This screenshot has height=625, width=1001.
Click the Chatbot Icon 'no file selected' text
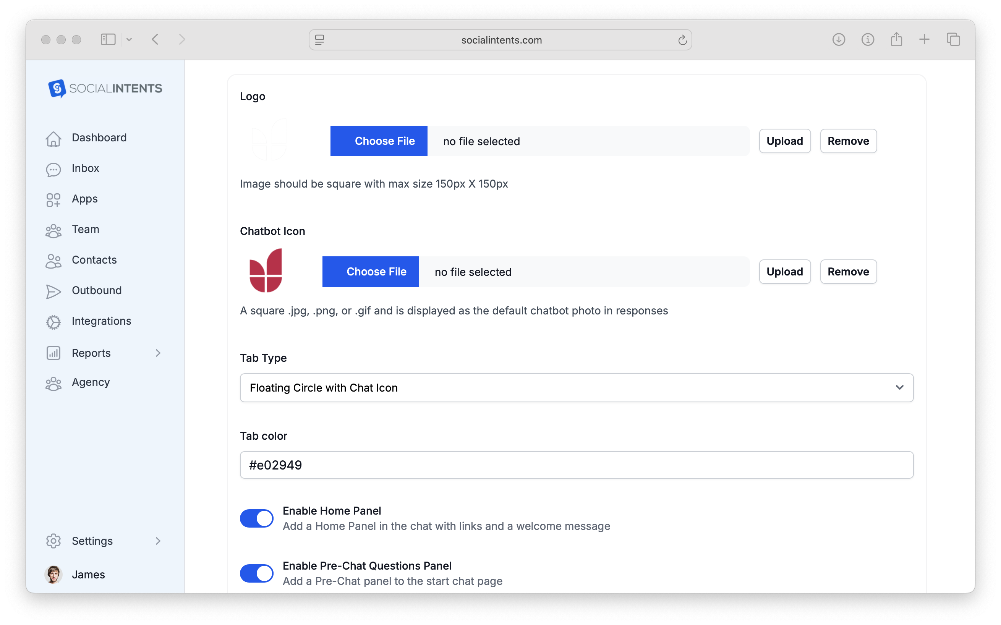[x=473, y=272]
